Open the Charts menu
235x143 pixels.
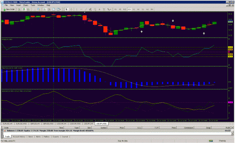(x=26, y=5)
